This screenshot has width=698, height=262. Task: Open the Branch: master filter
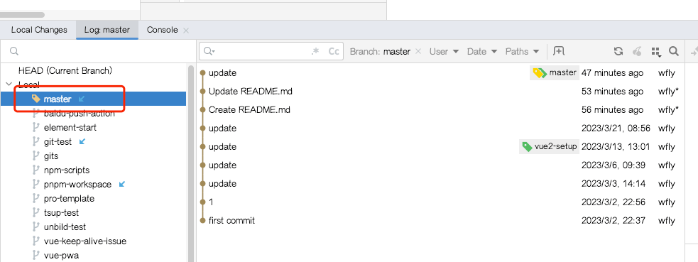[380, 51]
